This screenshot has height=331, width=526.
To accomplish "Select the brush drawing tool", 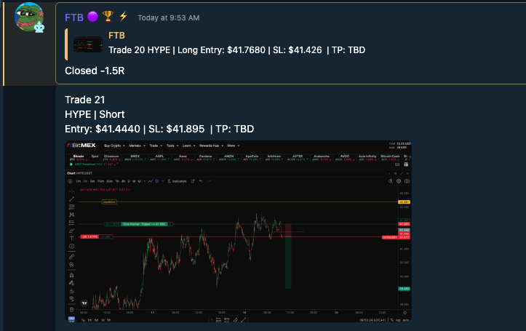I will click(71, 231).
